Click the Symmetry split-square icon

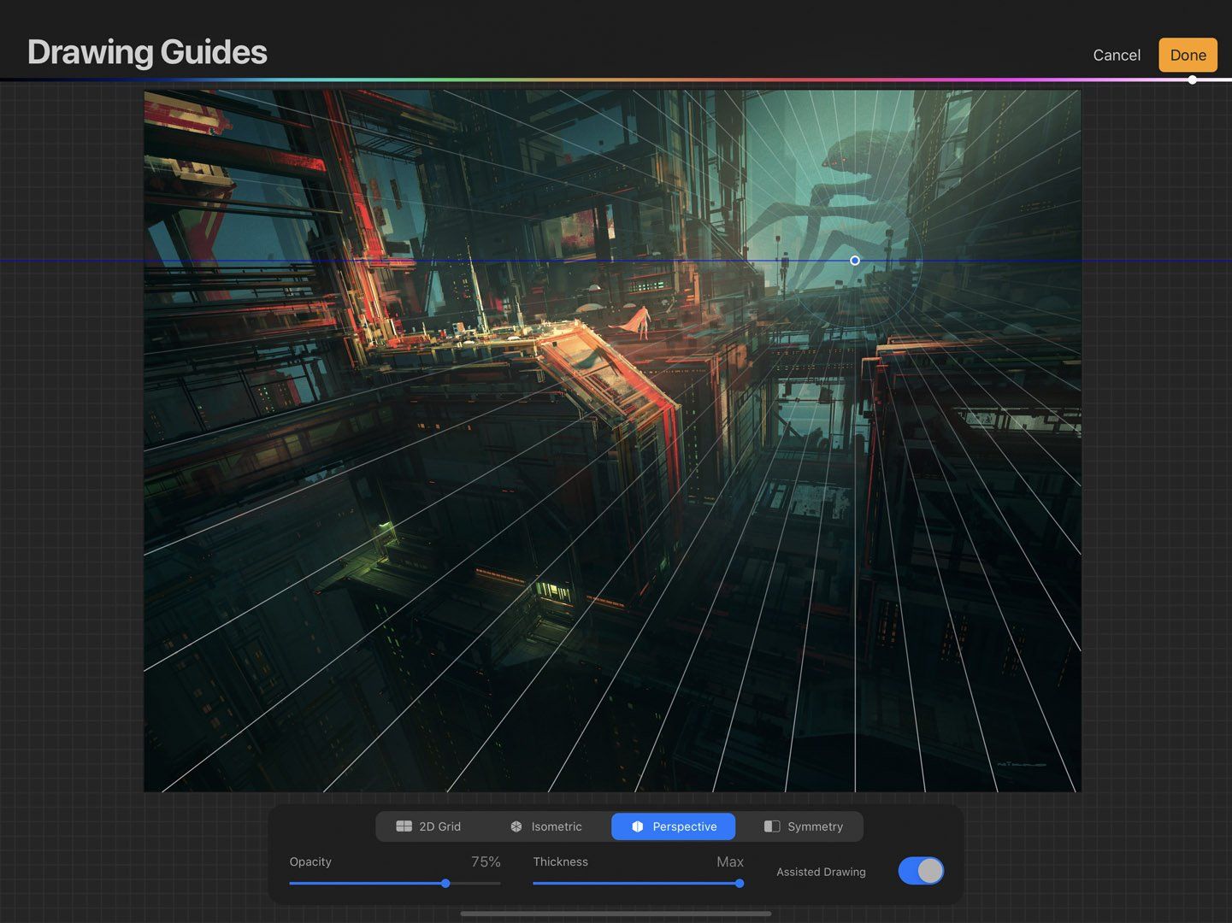click(x=771, y=826)
